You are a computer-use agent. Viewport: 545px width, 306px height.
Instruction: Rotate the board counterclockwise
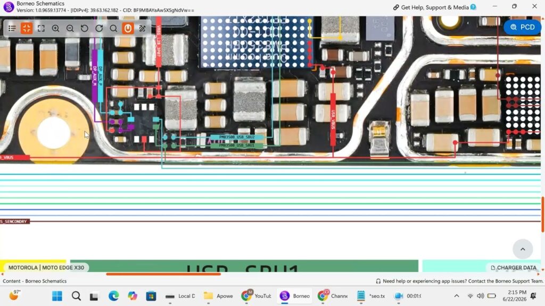85,29
